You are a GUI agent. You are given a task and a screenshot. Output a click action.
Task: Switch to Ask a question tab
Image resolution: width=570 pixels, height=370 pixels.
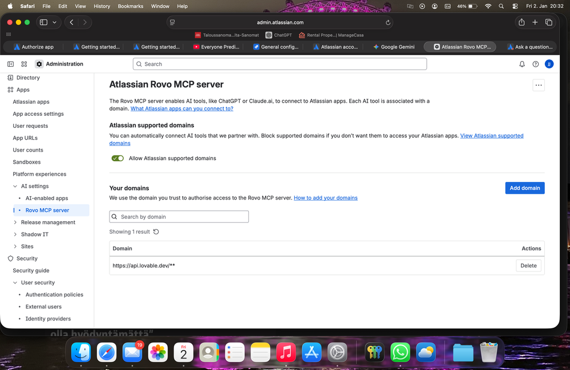529,47
